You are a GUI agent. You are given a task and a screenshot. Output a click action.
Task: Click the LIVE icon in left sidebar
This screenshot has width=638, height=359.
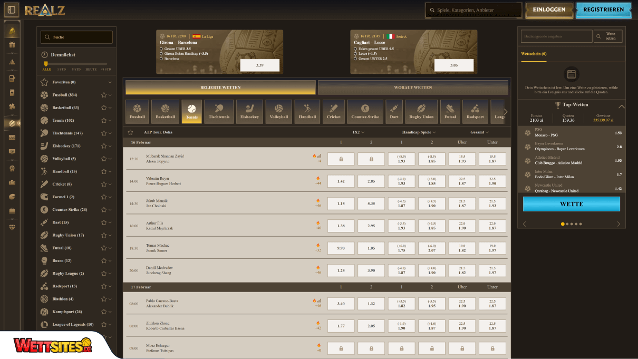(x=12, y=138)
